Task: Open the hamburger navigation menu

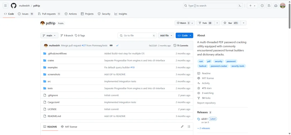Action: (x=6, y=6)
